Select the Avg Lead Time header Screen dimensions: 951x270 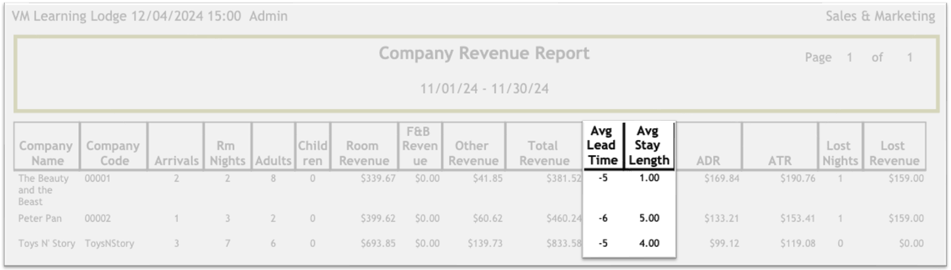click(x=602, y=146)
